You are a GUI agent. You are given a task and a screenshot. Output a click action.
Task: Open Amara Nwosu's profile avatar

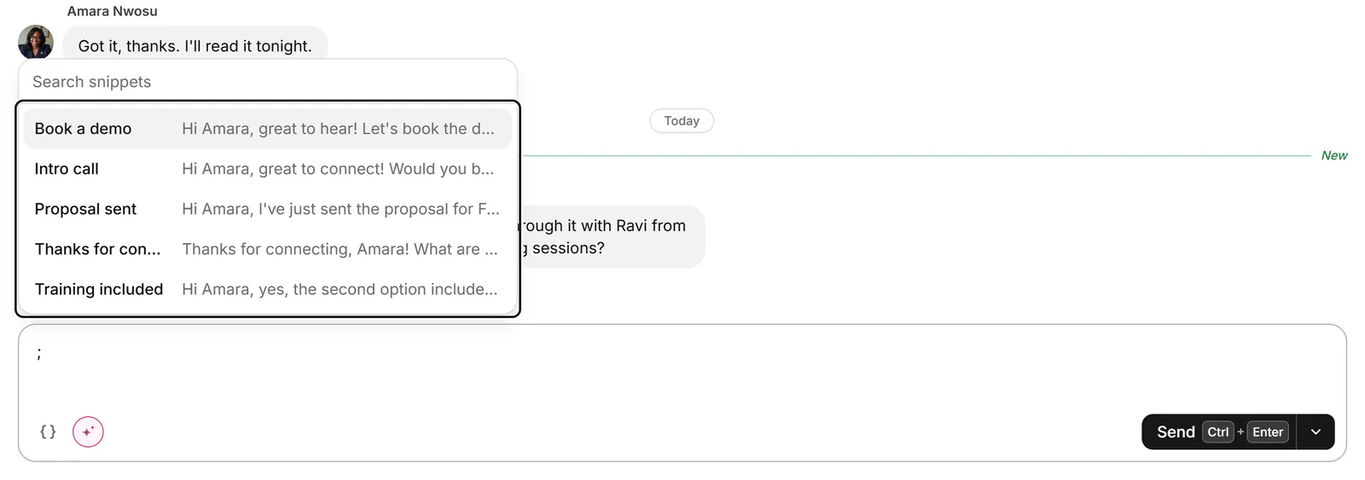click(36, 43)
